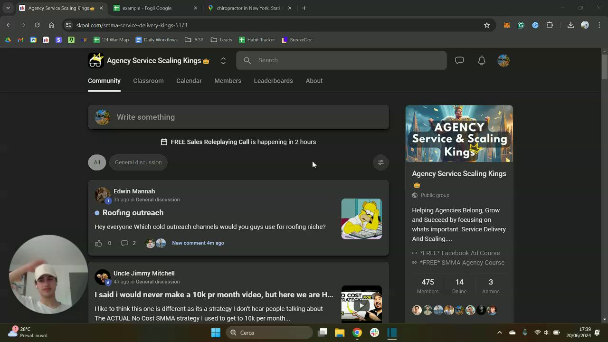Bookmark this page with the star icon
The image size is (608, 342).
pos(487,25)
